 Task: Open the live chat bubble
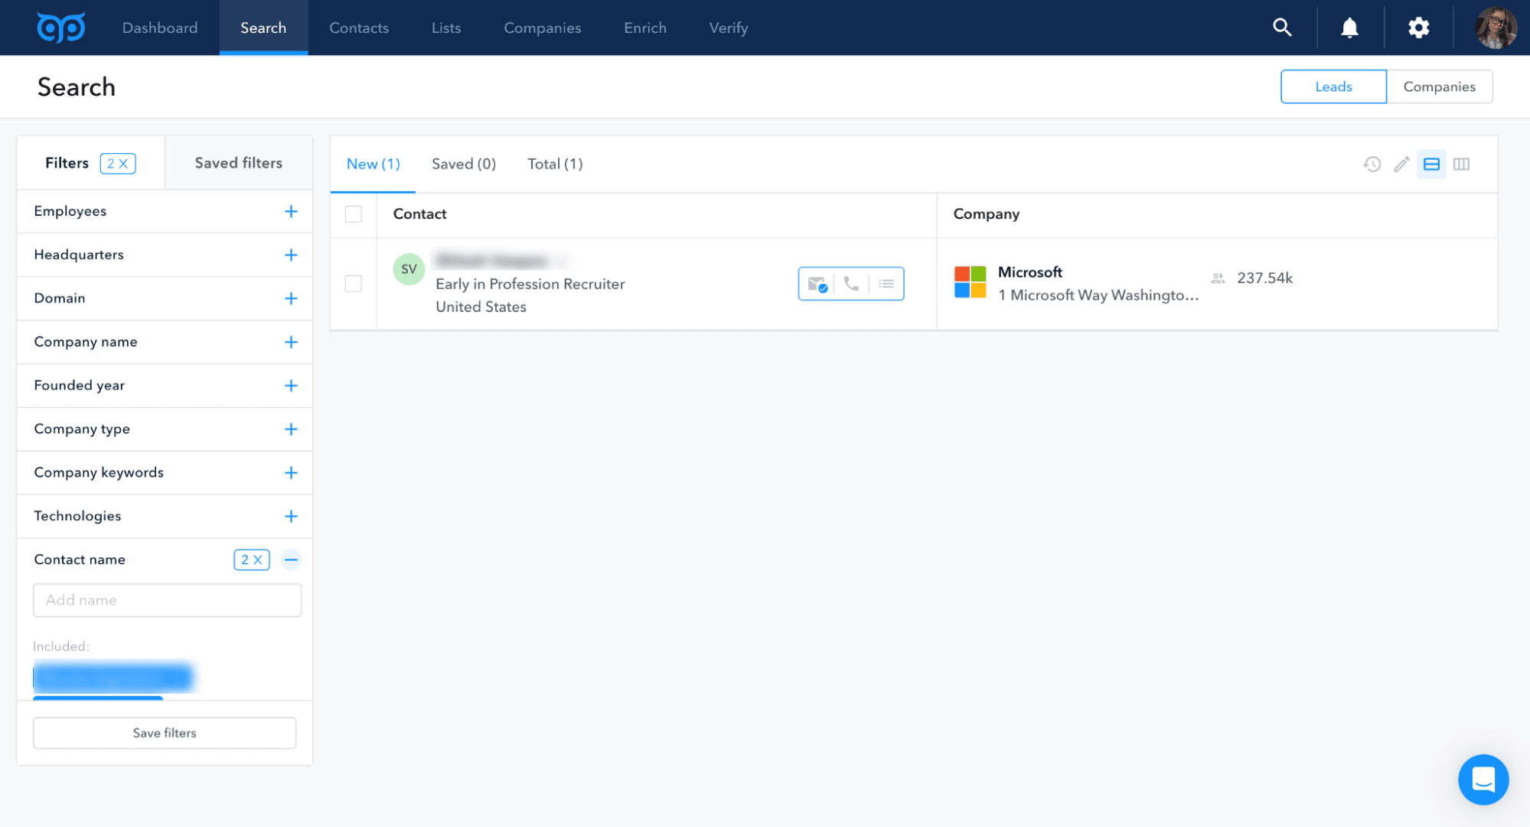tap(1483, 780)
